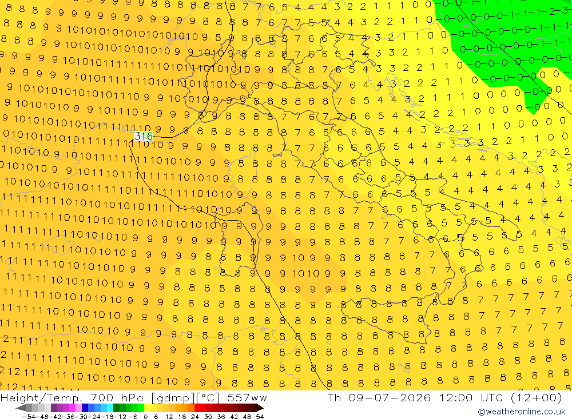The image size is (572, 419).
Task: Click the bright red legend swatch above 24
Action: click(x=197, y=408)
